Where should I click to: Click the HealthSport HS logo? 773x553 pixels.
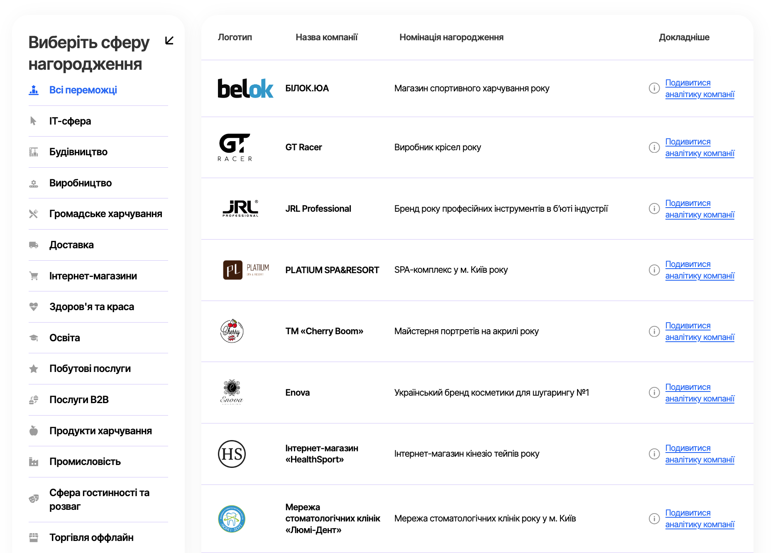[232, 454]
